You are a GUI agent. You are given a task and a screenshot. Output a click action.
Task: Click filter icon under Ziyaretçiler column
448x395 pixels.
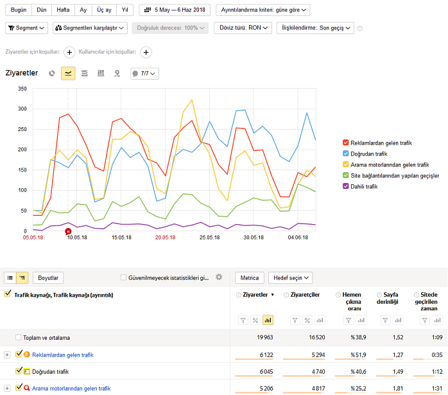click(x=295, y=320)
